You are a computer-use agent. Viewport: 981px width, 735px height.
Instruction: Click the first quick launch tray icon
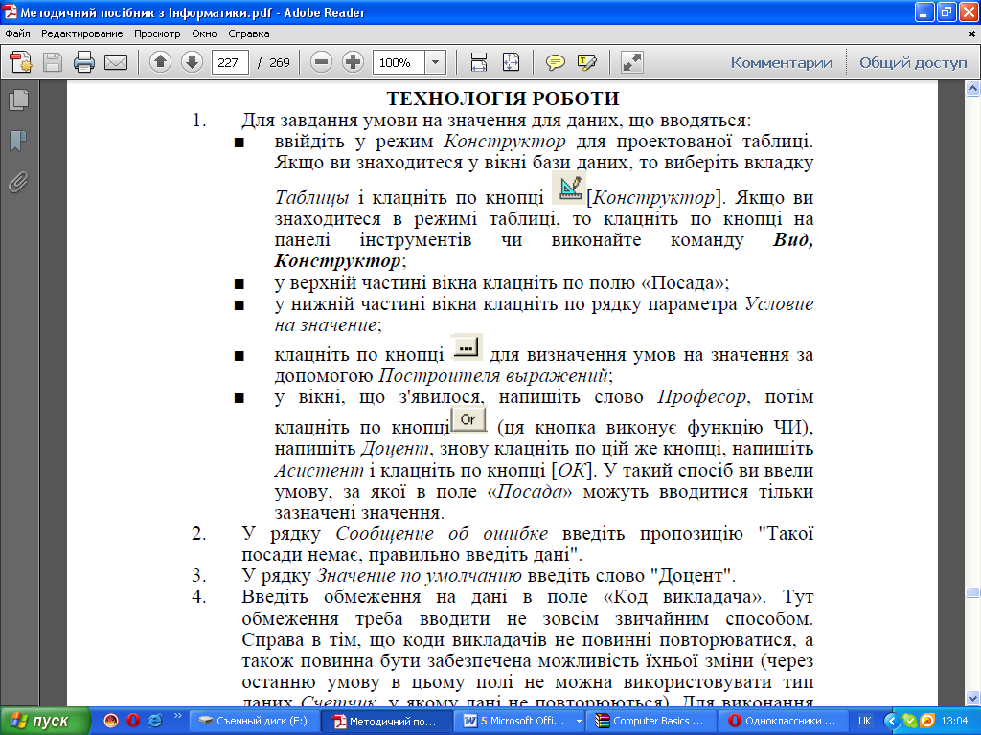(x=111, y=721)
